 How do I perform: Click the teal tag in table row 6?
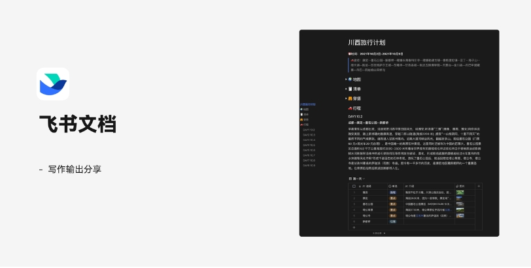393,222
